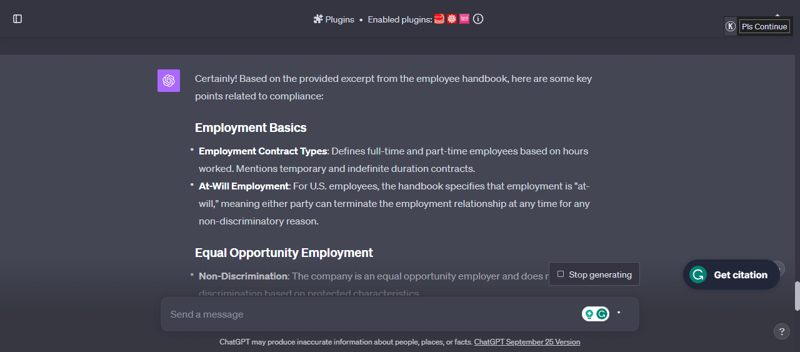Click the Plugins puzzle-piece icon
The height and width of the screenshot is (352, 800).
click(x=317, y=19)
